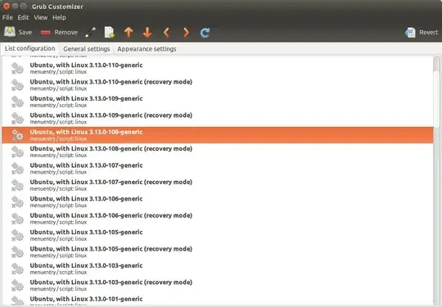Click the orange left chevron icon
This screenshot has width=442, height=307.
pyautogui.click(x=166, y=33)
